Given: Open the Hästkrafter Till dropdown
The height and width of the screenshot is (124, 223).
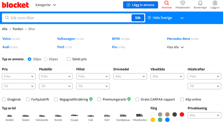Looking at the screenshot, I should coord(204,86).
